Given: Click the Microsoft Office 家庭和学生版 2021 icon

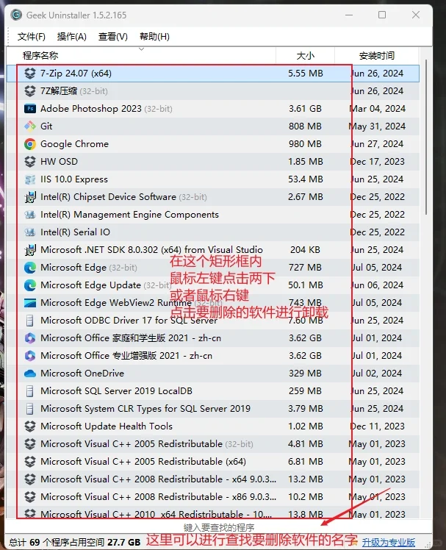Looking at the screenshot, I should click(30, 338).
